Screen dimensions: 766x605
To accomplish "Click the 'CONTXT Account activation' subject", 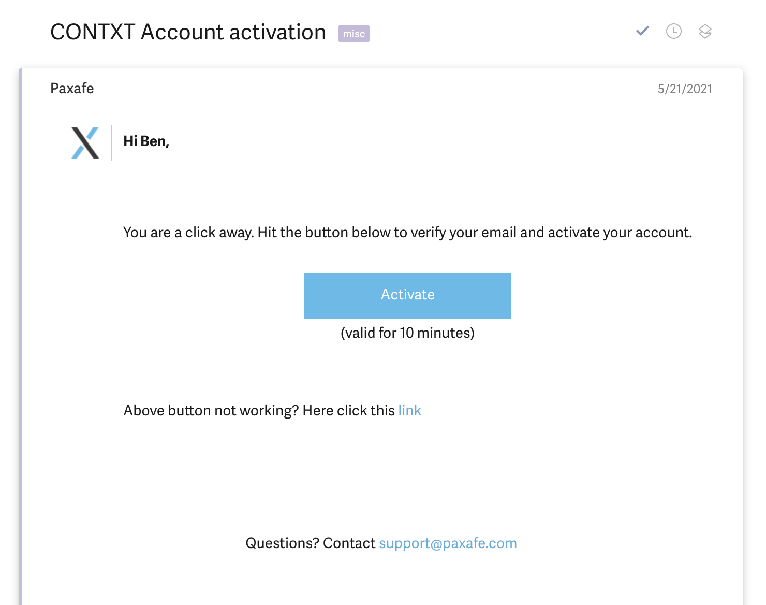I will click(x=188, y=32).
